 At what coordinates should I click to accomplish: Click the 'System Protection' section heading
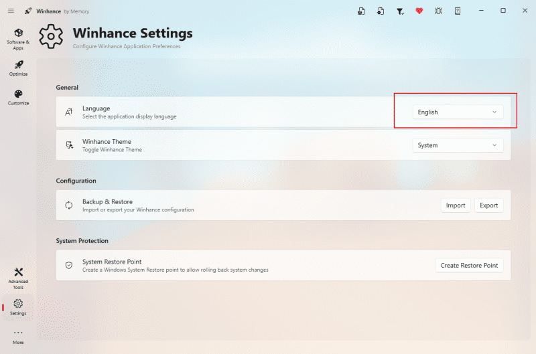[82, 241]
